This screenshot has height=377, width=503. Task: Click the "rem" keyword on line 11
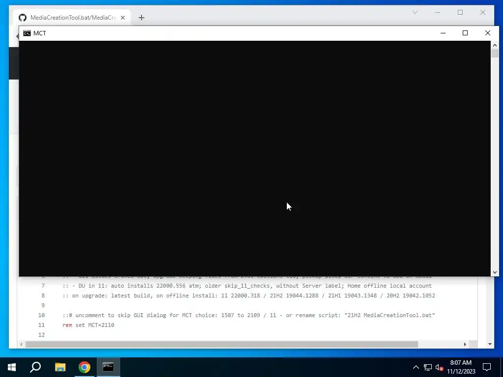pos(67,325)
